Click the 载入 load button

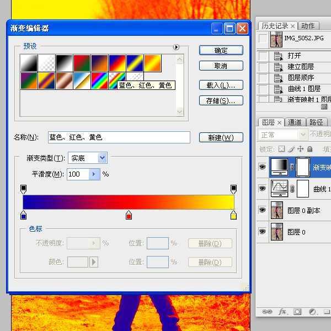[221, 86]
